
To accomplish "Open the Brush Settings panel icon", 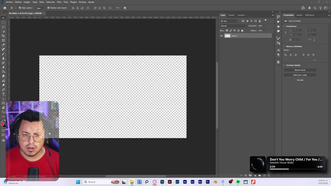I will click(278, 38).
